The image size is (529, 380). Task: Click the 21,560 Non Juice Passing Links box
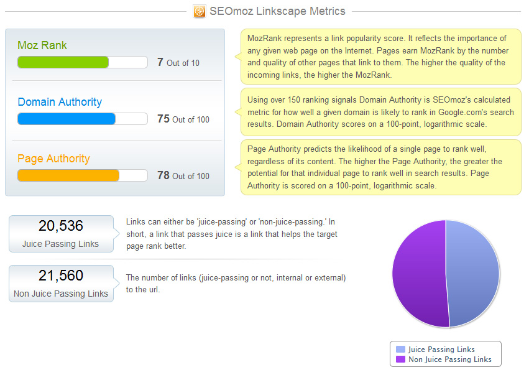coord(61,284)
